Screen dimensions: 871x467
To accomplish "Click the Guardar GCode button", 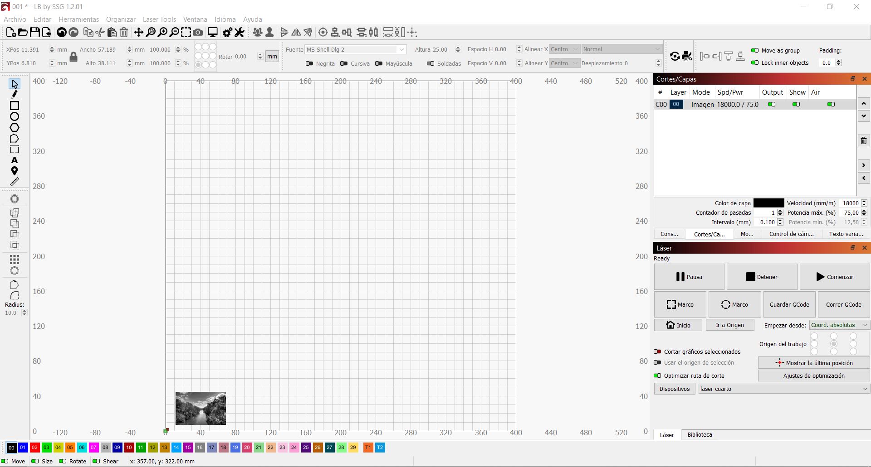I will tap(789, 304).
